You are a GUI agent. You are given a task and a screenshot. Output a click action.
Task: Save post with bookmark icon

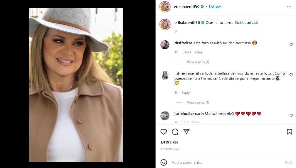tap(289, 132)
